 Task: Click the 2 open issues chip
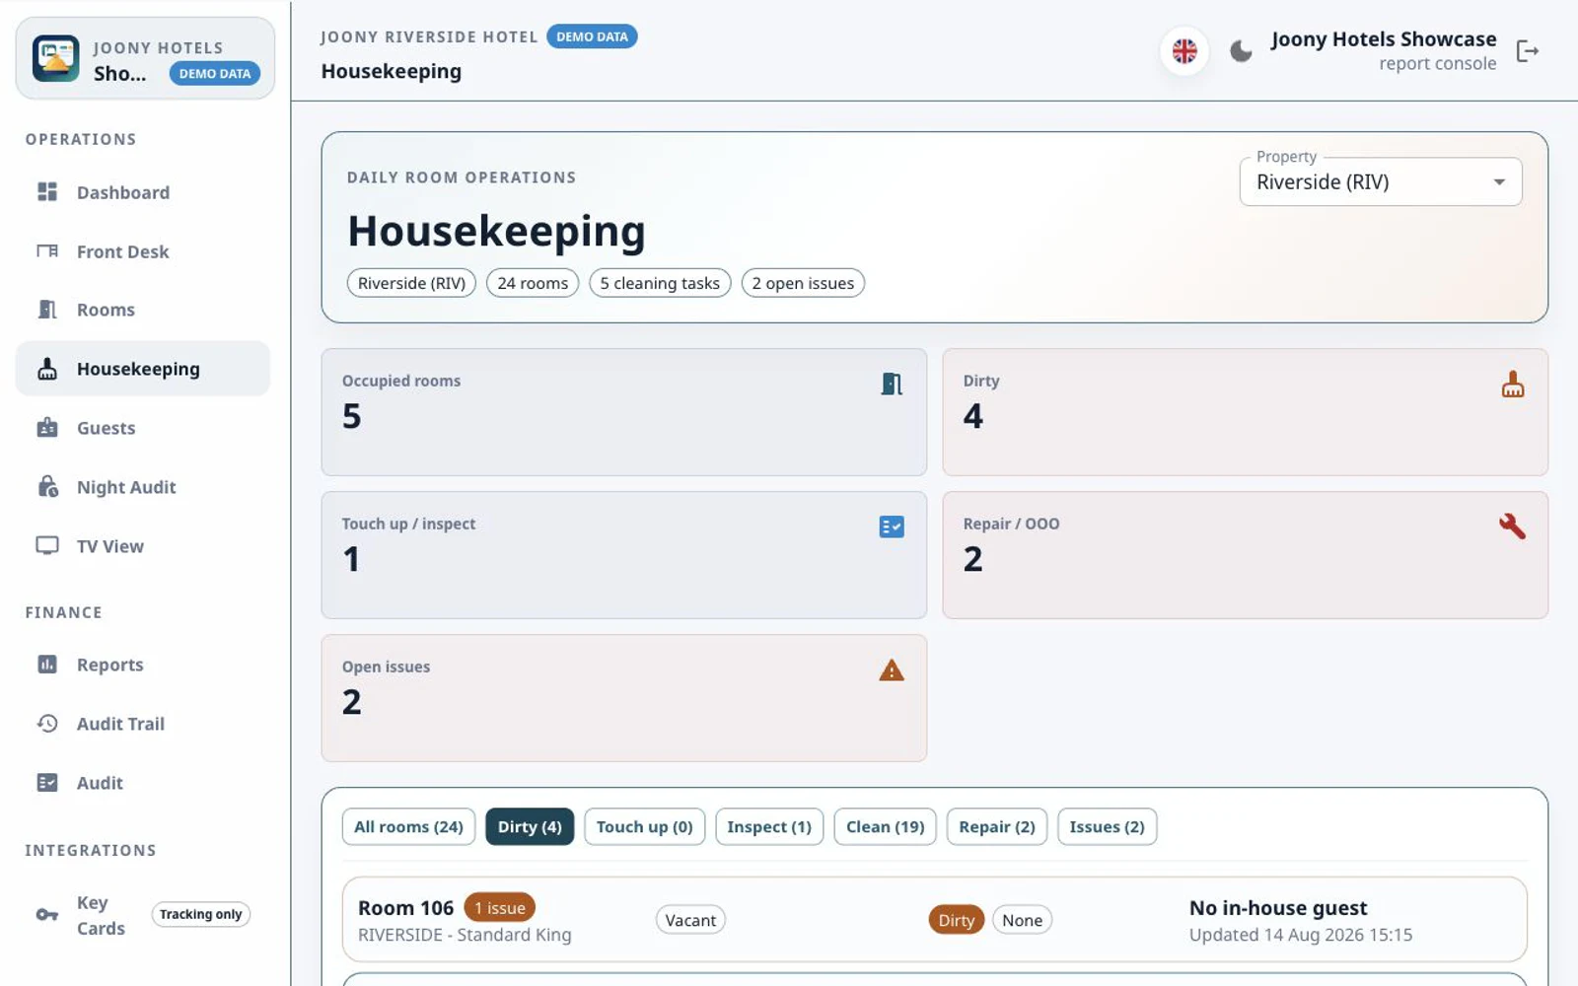coord(803,283)
